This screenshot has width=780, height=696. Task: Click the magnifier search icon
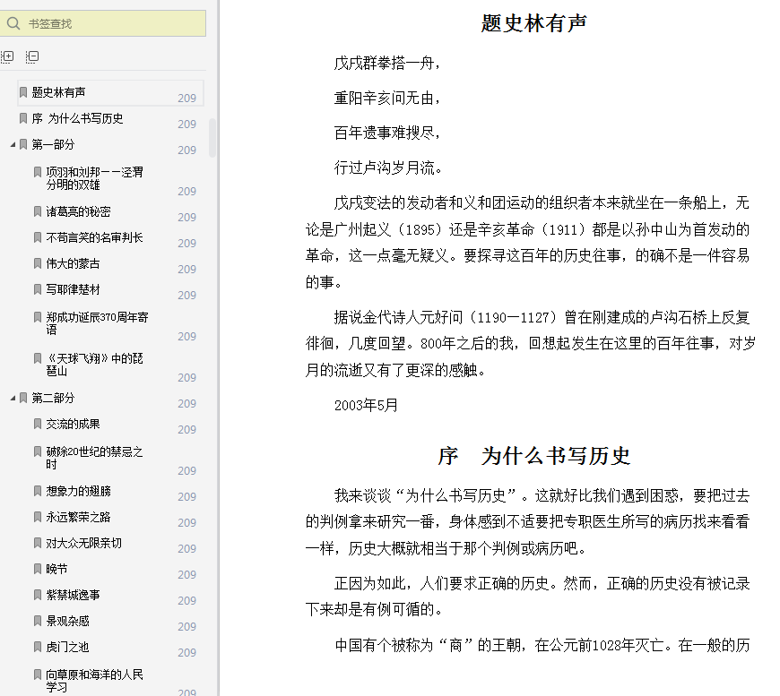(13, 23)
